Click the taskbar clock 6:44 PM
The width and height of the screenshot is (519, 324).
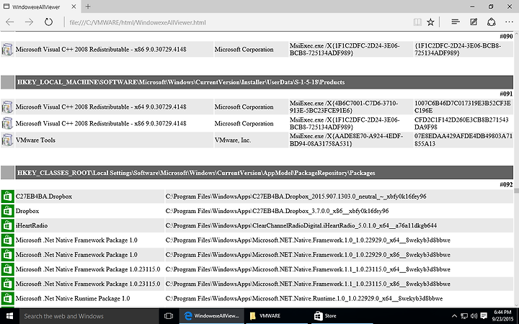tap(502, 316)
